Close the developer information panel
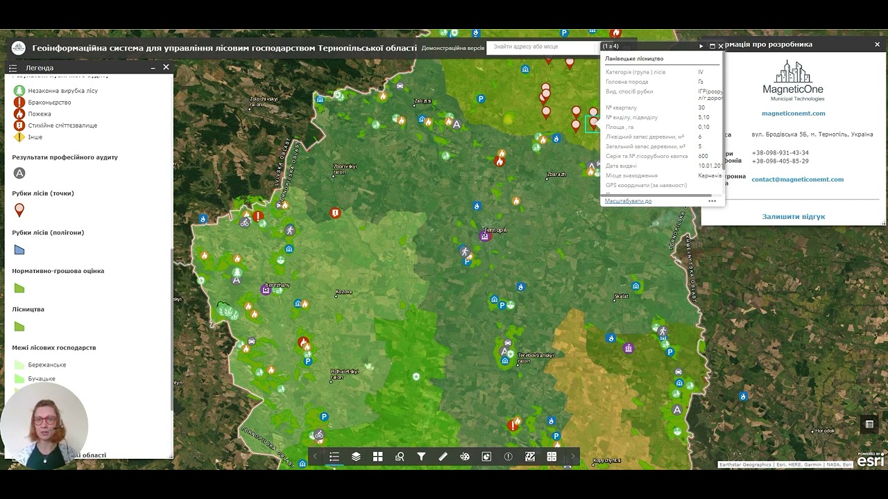This screenshot has height=499, width=888. pyautogui.click(x=877, y=44)
